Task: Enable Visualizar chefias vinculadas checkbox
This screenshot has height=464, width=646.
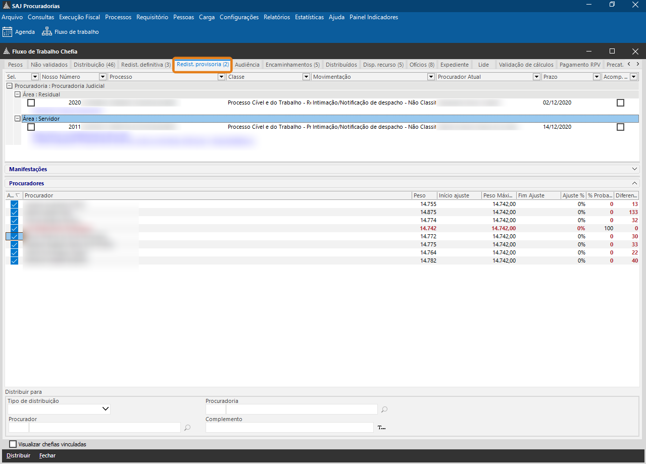Action: (13, 444)
